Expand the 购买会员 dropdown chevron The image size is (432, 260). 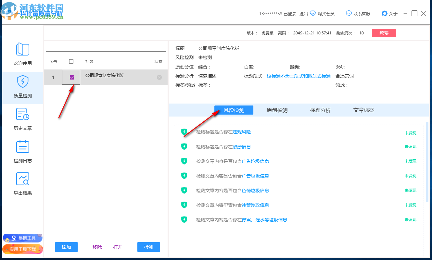click(x=313, y=13)
